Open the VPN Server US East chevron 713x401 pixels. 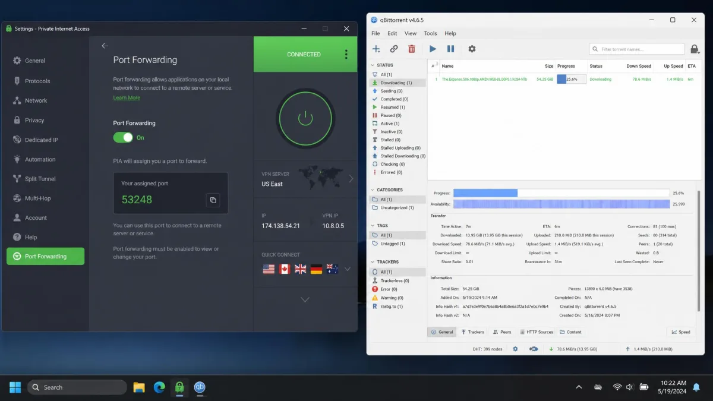[x=351, y=178]
